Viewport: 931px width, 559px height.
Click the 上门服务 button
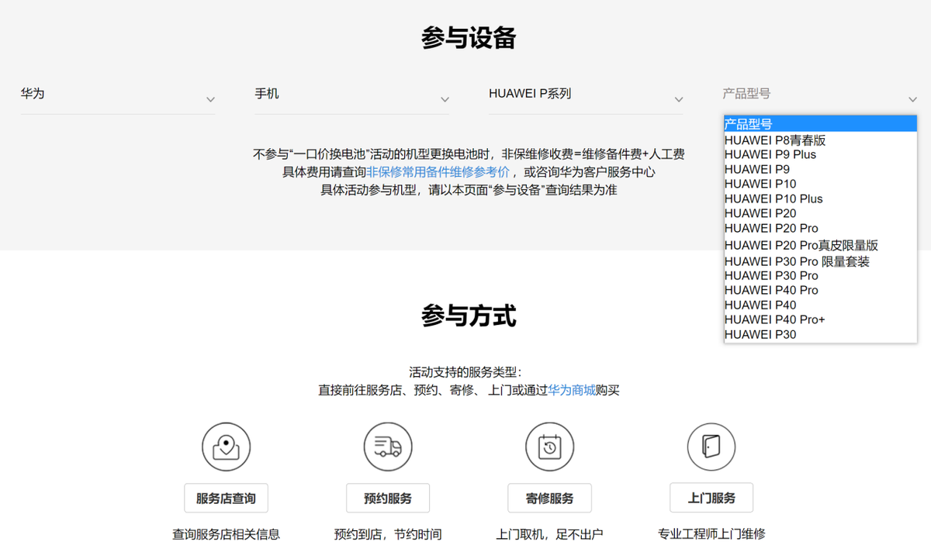[711, 498]
